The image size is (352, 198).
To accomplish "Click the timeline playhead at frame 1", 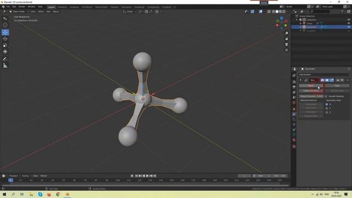I will click(x=10, y=180).
